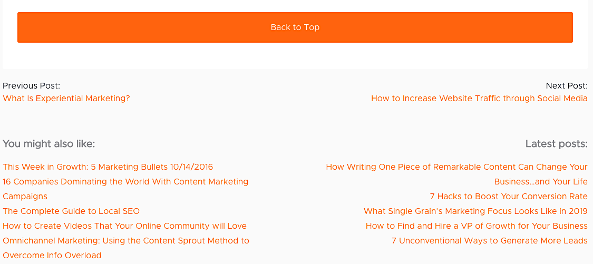Open Single Grain's Marketing Focus 2019 link

[x=476, y=211]
